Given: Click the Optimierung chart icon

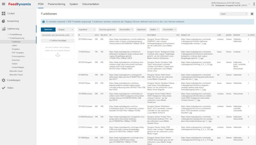Looking at the screenshot, I should [x=4, y=29].
